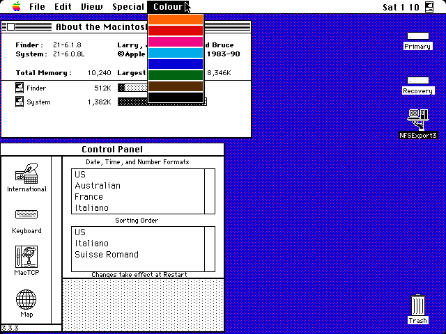
Task: Choose the black colour swatch
Action: (x=176, y=97)
